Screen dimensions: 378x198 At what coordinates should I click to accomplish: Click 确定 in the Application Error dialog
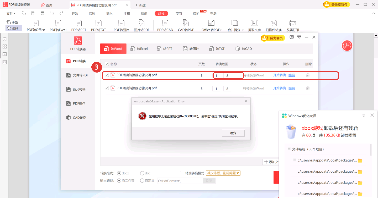coord(233,133)
